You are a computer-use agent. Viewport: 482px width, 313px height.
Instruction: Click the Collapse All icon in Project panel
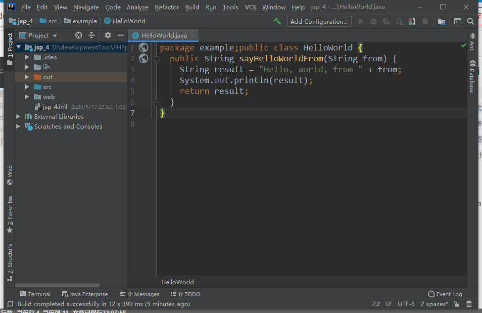pyautogui.click(x=92, y=35)
